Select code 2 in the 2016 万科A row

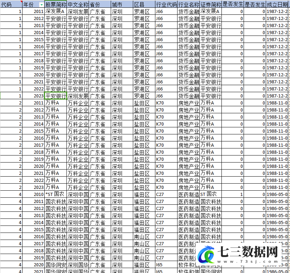click(x=11, y=138)
